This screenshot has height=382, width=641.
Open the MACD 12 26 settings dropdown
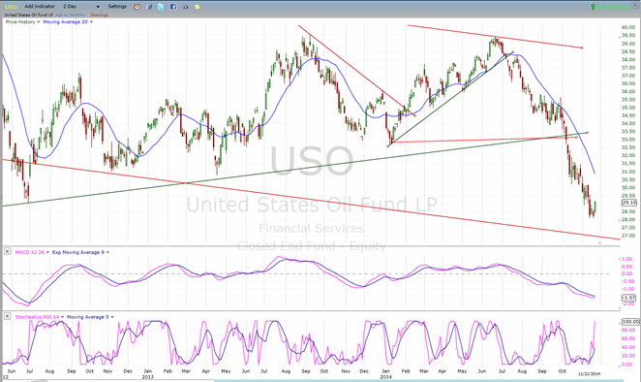click(x=47, y=252)
